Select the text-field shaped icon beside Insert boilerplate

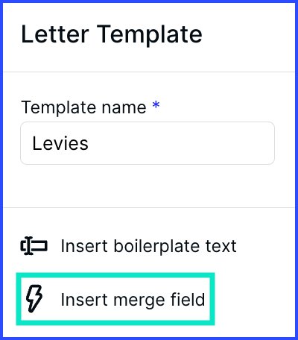pos(34,246)
